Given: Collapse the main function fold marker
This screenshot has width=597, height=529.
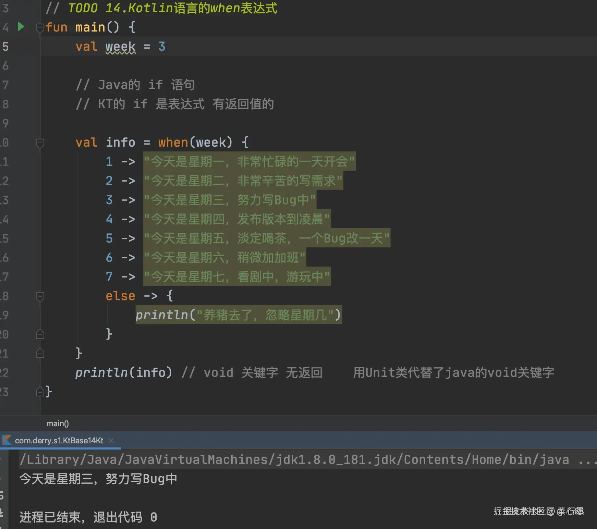Looking at the screenshot, I should [x=40, y=28].
